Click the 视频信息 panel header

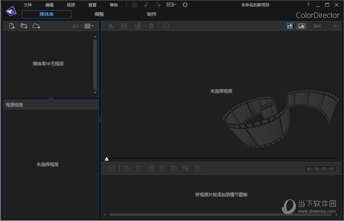(x=51, y=105)
